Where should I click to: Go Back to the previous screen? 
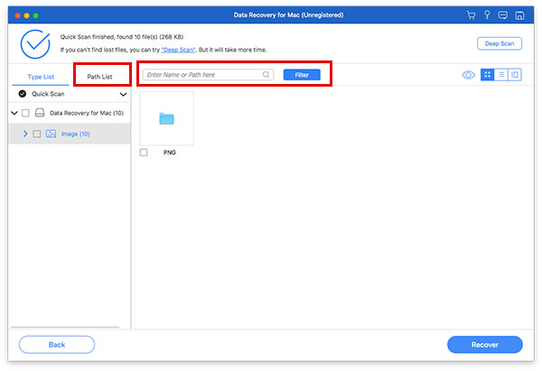click(x=57, y=345)
